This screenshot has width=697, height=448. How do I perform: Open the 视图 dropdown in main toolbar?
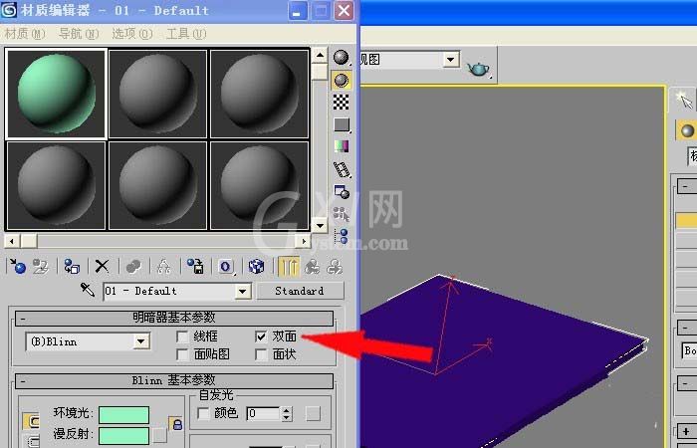pyautogui.click(x=451, y=59)
